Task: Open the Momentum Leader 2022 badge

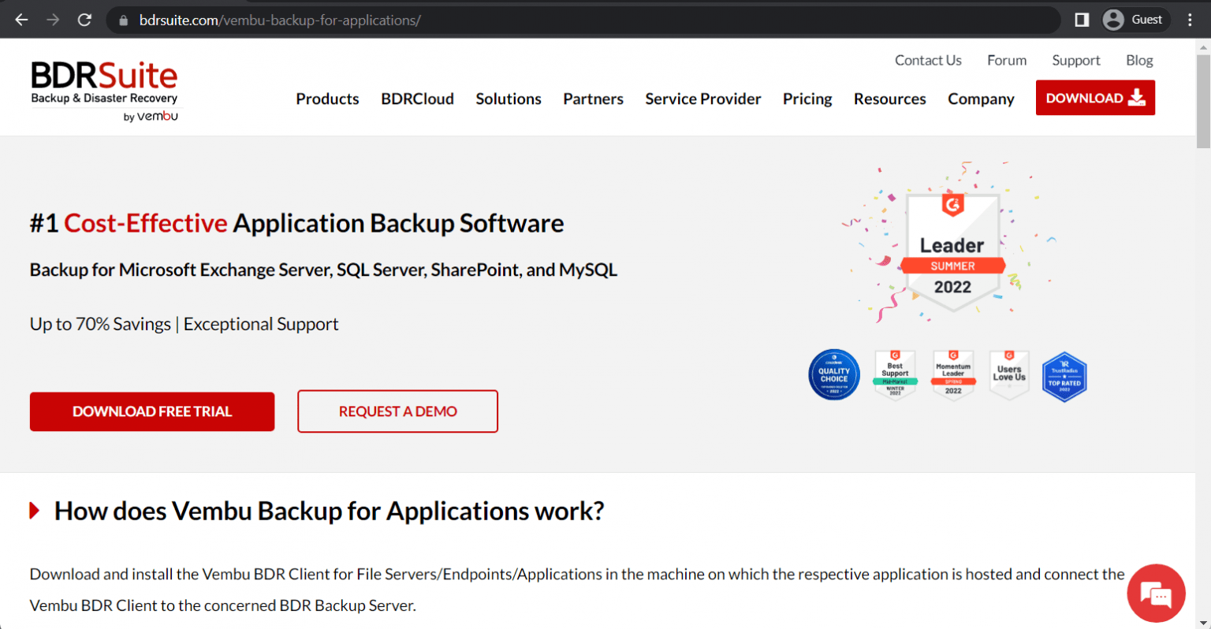Action: (x=952, y=374)
